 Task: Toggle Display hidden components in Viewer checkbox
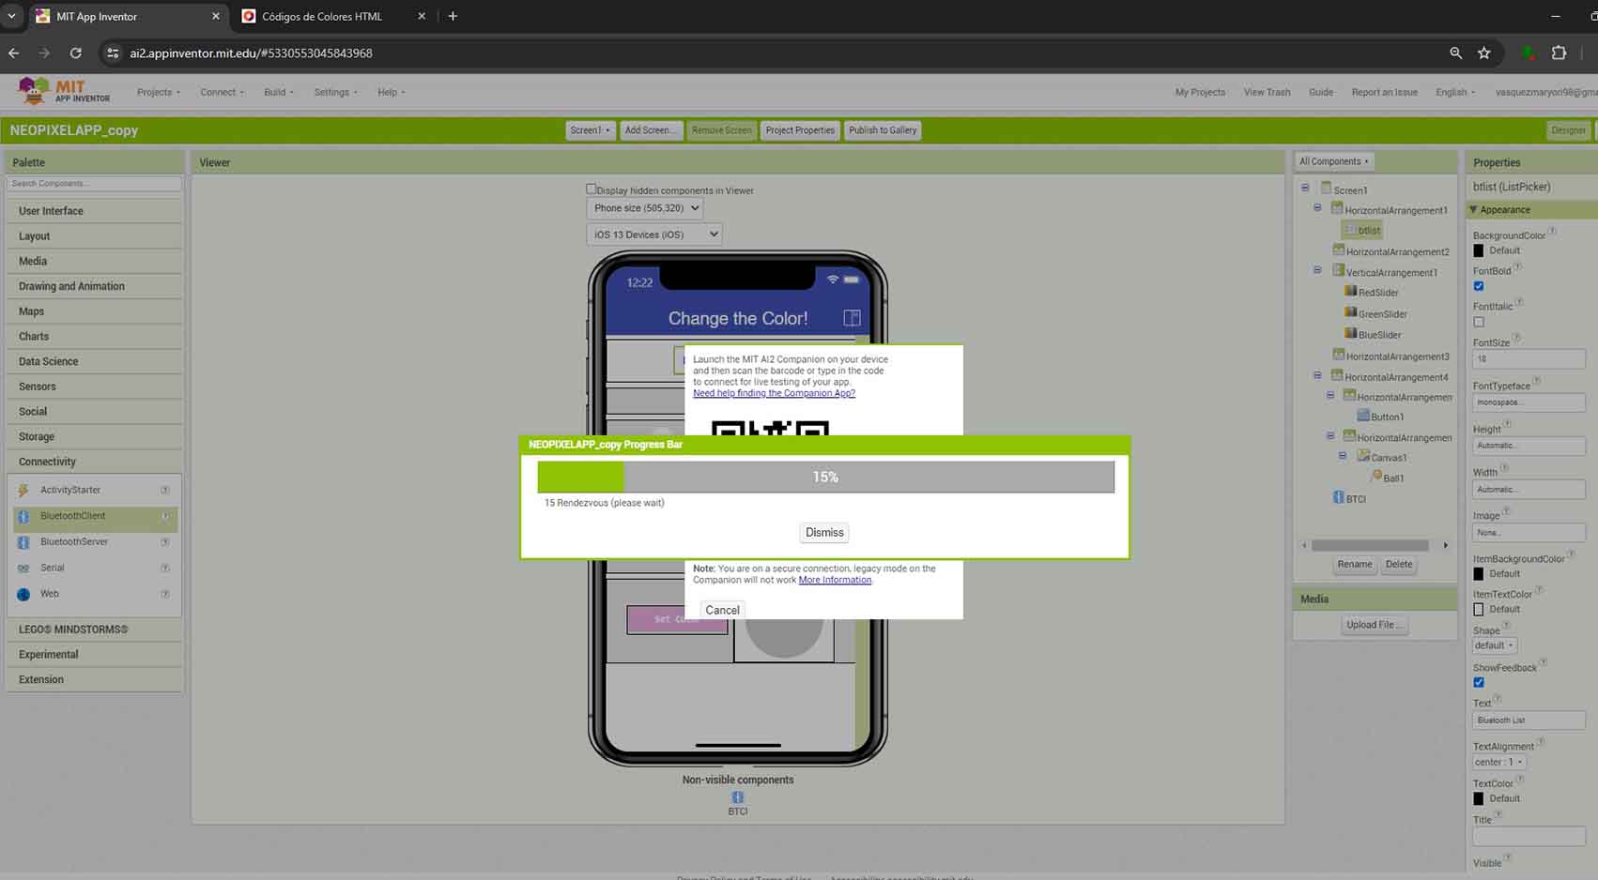pyautogui.click(x=592, y=189)
